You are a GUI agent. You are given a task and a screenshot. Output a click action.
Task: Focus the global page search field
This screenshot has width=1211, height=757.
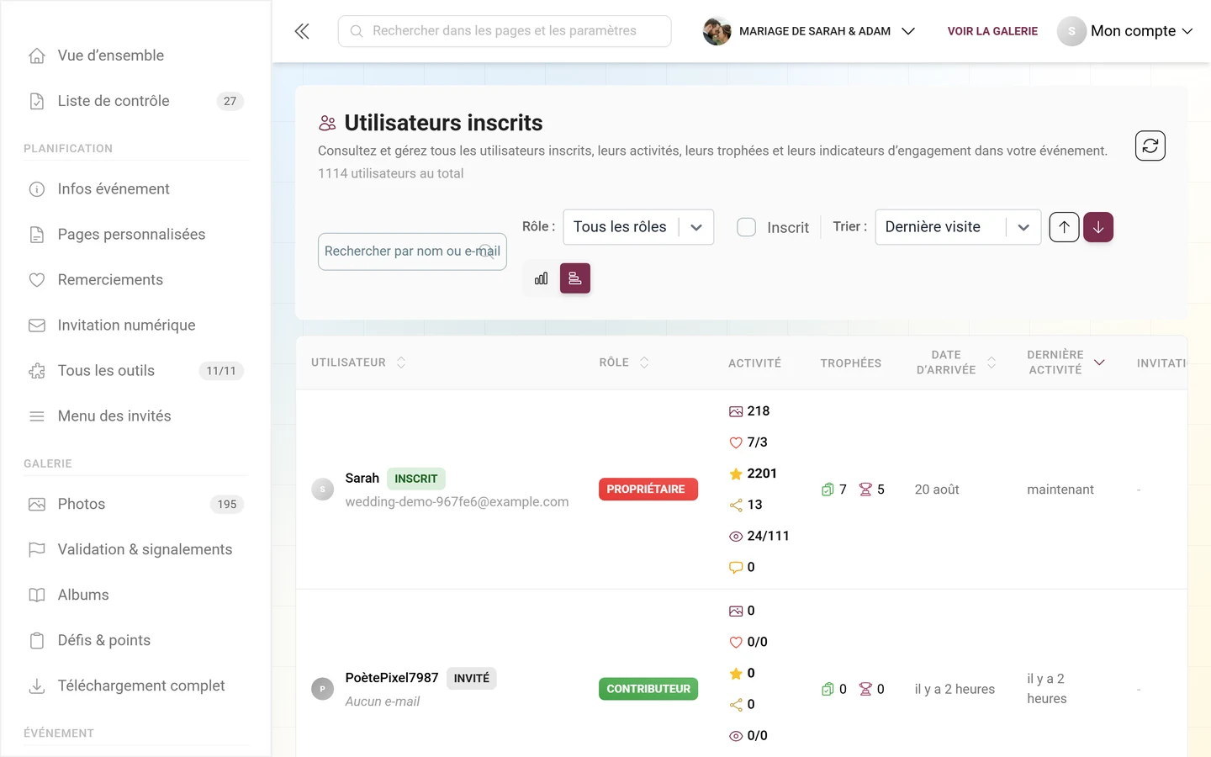505,31
